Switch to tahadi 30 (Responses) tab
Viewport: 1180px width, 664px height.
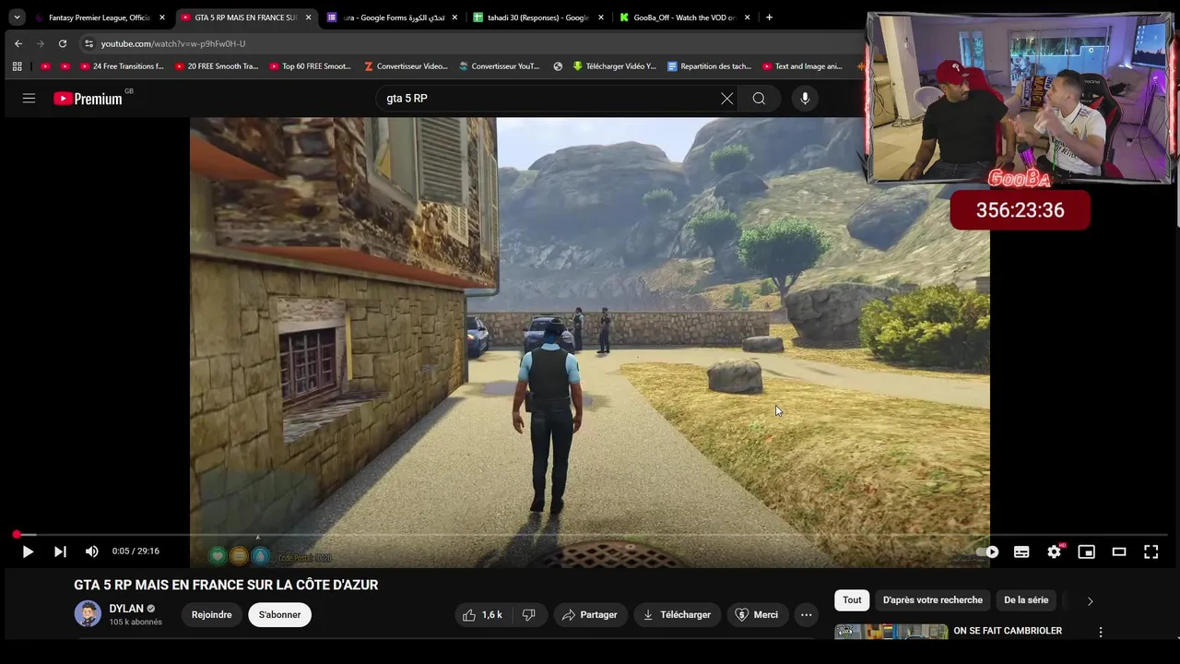[x=539, y=18]
